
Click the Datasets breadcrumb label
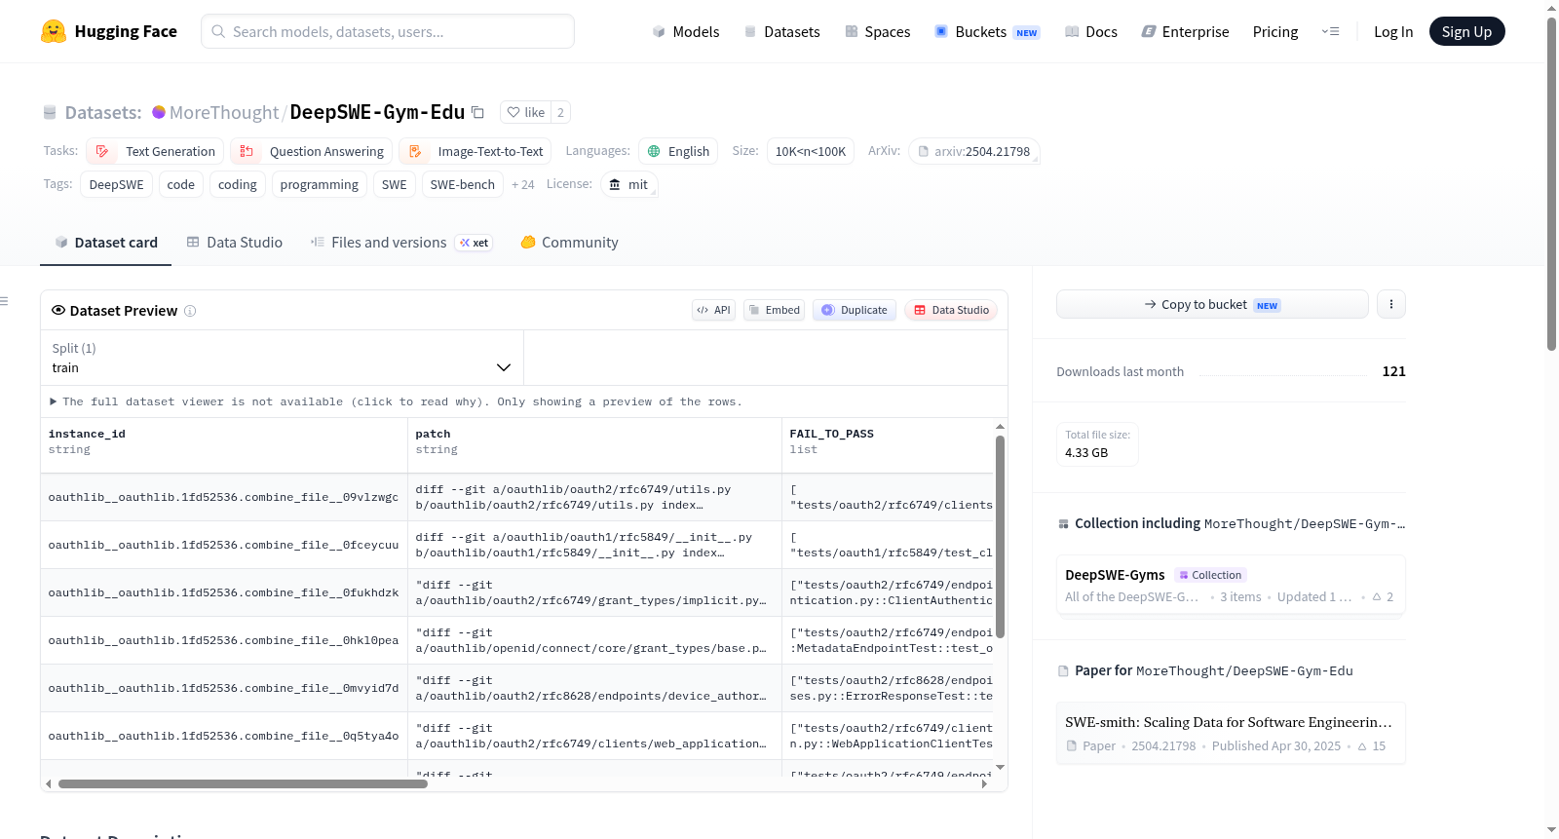[x=103, y=112]
